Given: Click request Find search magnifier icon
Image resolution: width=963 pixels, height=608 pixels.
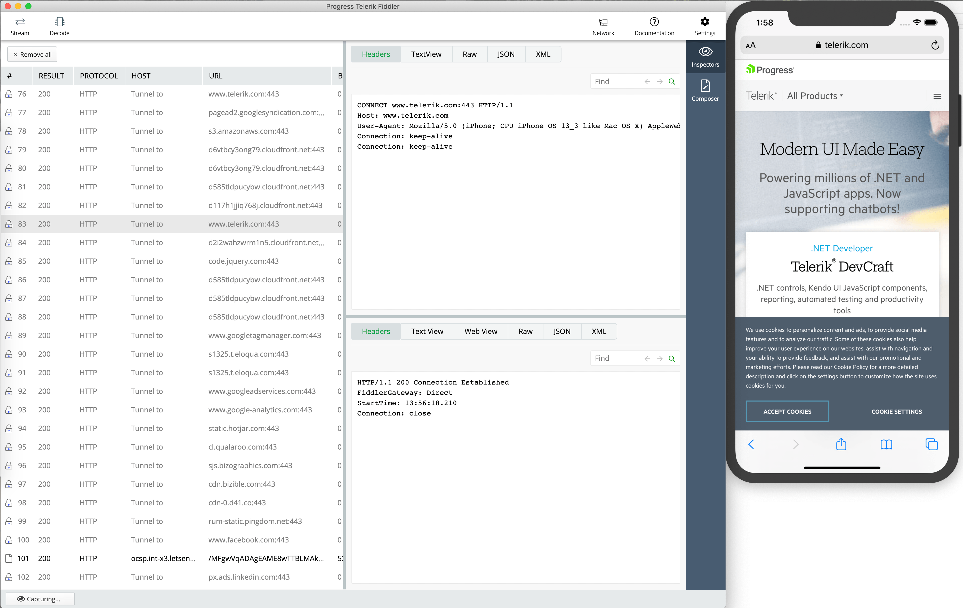Looking at the screenshot, I should pos(672,82).
